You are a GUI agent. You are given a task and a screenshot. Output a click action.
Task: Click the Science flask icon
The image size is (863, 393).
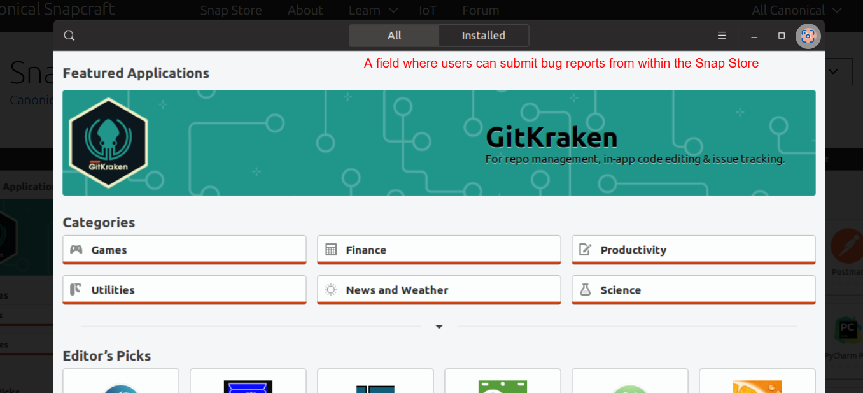585,290
